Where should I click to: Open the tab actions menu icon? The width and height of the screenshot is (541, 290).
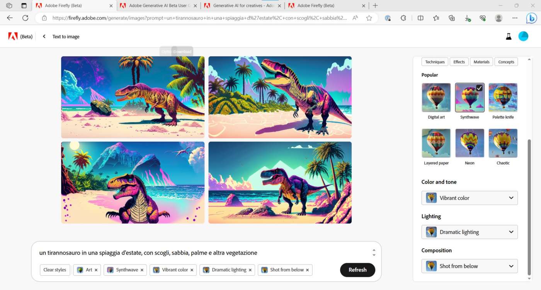coord(24,6)
